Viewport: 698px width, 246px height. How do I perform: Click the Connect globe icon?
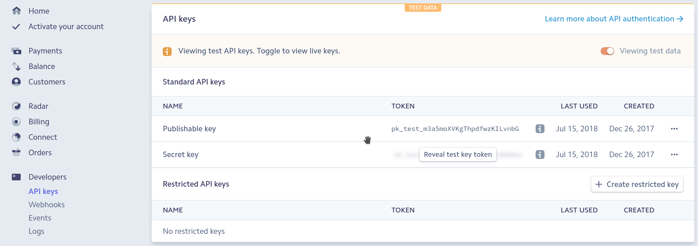coord(16,137)
